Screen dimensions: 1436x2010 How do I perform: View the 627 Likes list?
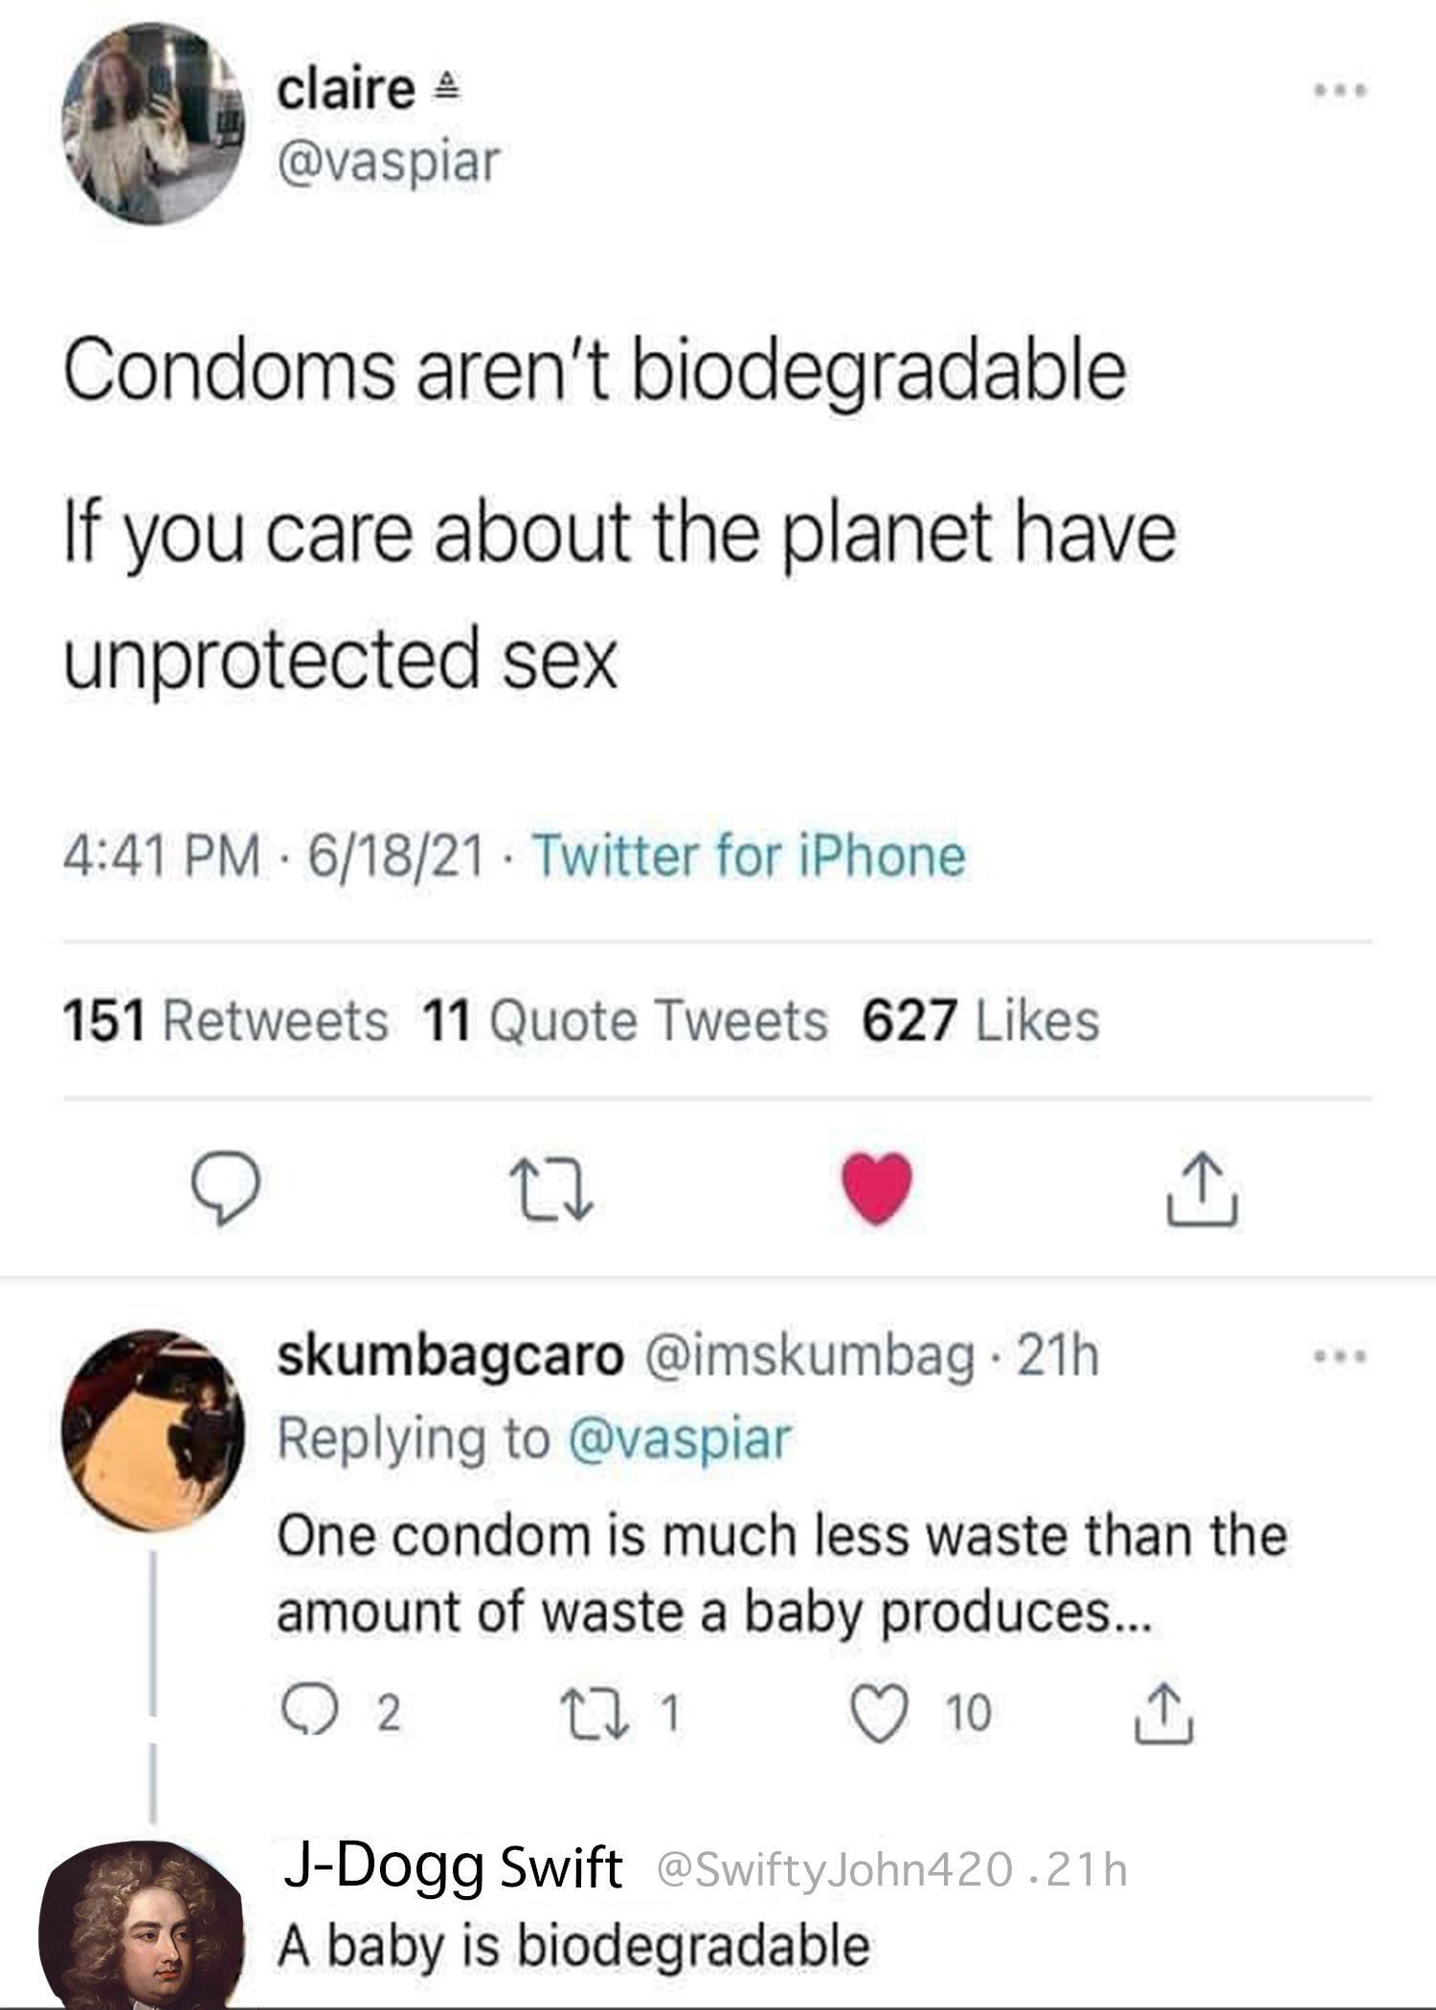click(x=980, y=1020)
